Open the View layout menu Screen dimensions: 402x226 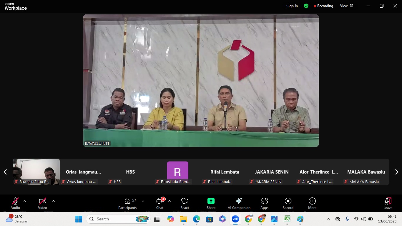click(x=347, y=6)
